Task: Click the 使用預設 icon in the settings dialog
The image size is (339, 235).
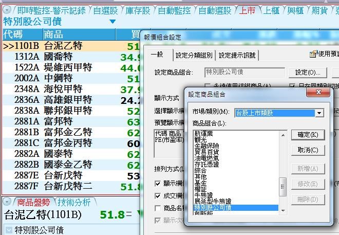Action: coord(312,54)
